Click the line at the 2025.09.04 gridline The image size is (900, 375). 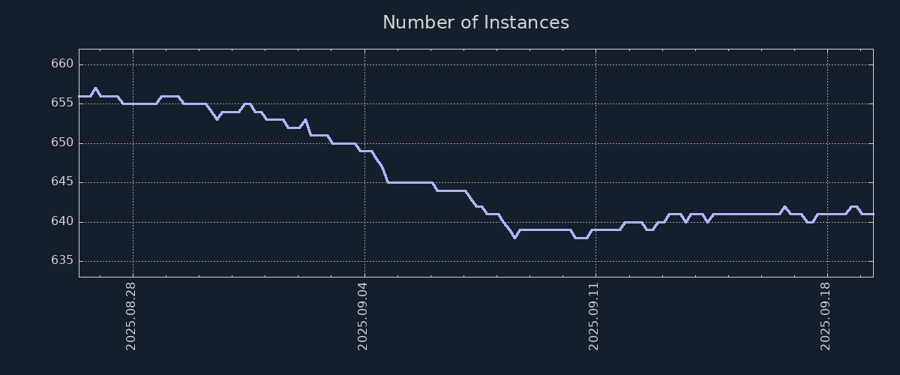pos(364,151)
